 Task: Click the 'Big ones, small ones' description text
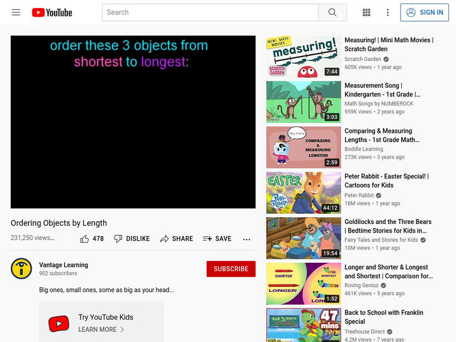point(107,290)
